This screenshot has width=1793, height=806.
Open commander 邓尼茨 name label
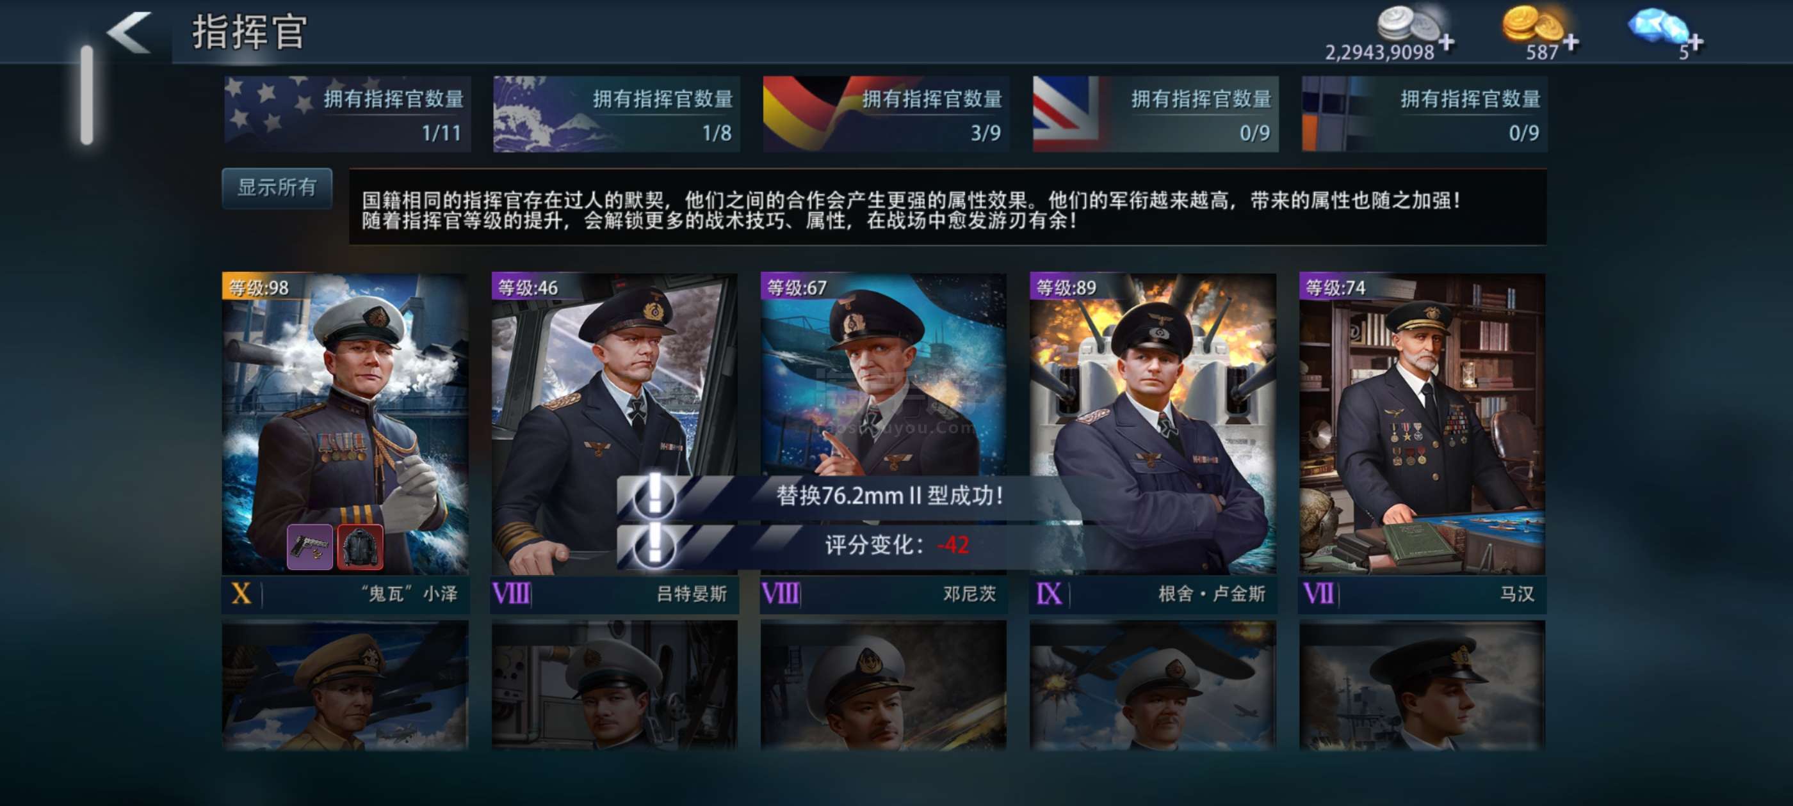[x=969, y=594]
